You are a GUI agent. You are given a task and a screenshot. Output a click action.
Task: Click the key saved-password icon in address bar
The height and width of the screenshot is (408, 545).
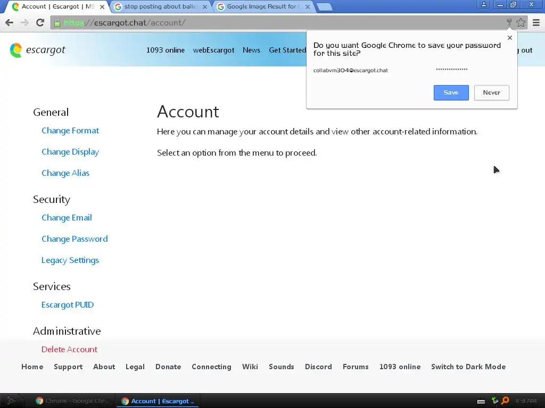coord(509,22)
